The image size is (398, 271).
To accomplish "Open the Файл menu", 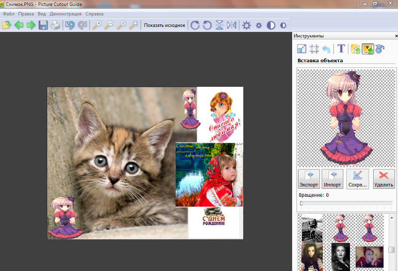I will 8,14.
